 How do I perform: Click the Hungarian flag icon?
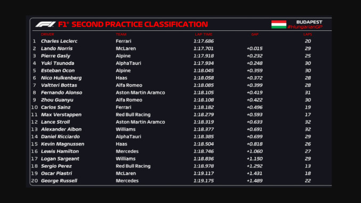click(x=278, y=25)
